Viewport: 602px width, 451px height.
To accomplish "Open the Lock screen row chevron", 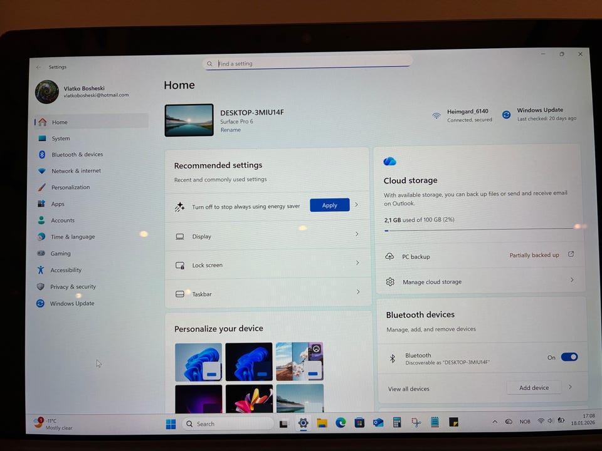I will pyautogui.click(x=357, y=262).
